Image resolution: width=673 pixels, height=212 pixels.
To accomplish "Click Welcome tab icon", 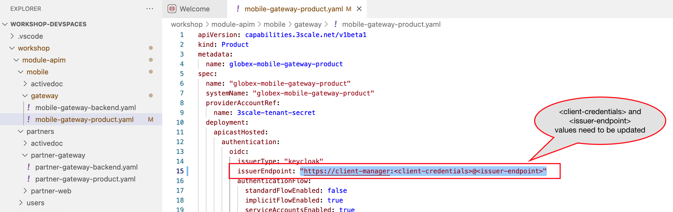I will click(x=172, y=9).
